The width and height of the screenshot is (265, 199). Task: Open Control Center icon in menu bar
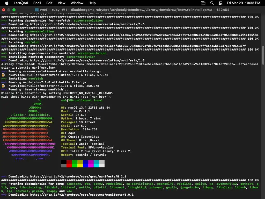click(x=220, y=3)
